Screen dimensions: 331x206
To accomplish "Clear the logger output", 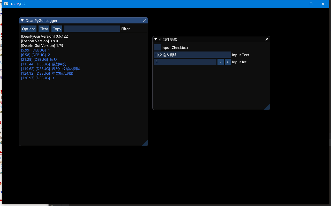I will (44, 29).
